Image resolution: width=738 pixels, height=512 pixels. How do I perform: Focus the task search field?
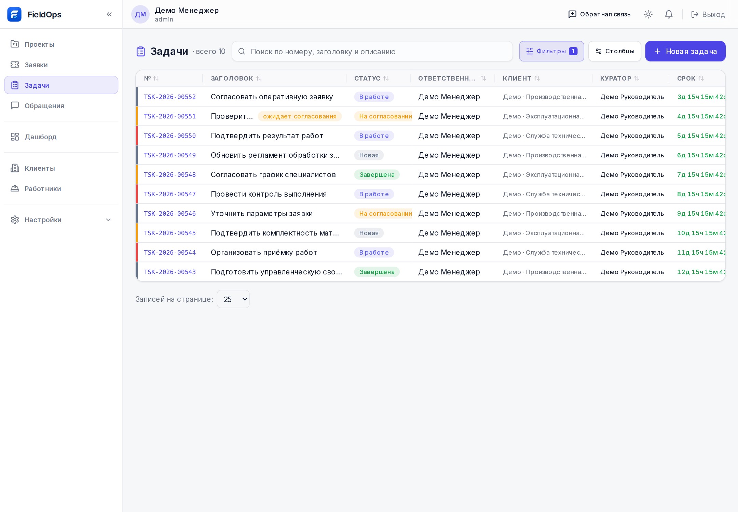click(372, 52)
